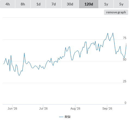Click the 75 y-axis value label
This screenshot has height=124, width=129.
[125, 38]
